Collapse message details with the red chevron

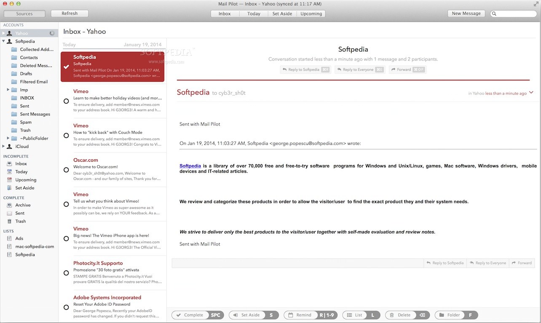531,93
